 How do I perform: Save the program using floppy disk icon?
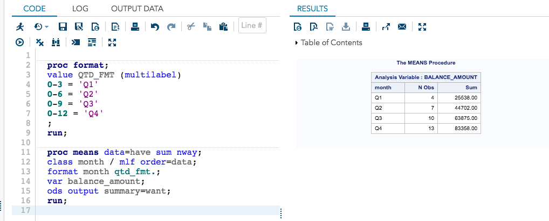(63, 26)
